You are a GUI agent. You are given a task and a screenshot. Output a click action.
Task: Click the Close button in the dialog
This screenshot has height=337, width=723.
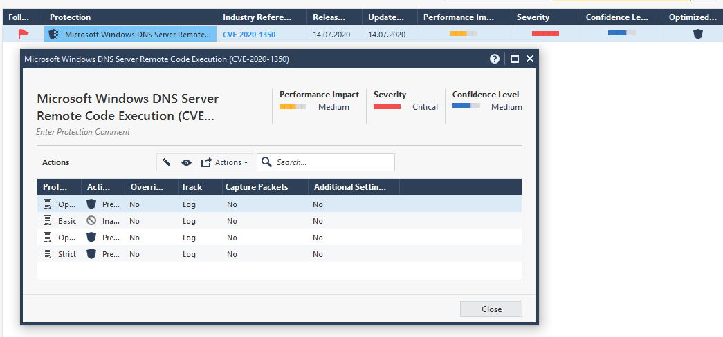(491, 309)
